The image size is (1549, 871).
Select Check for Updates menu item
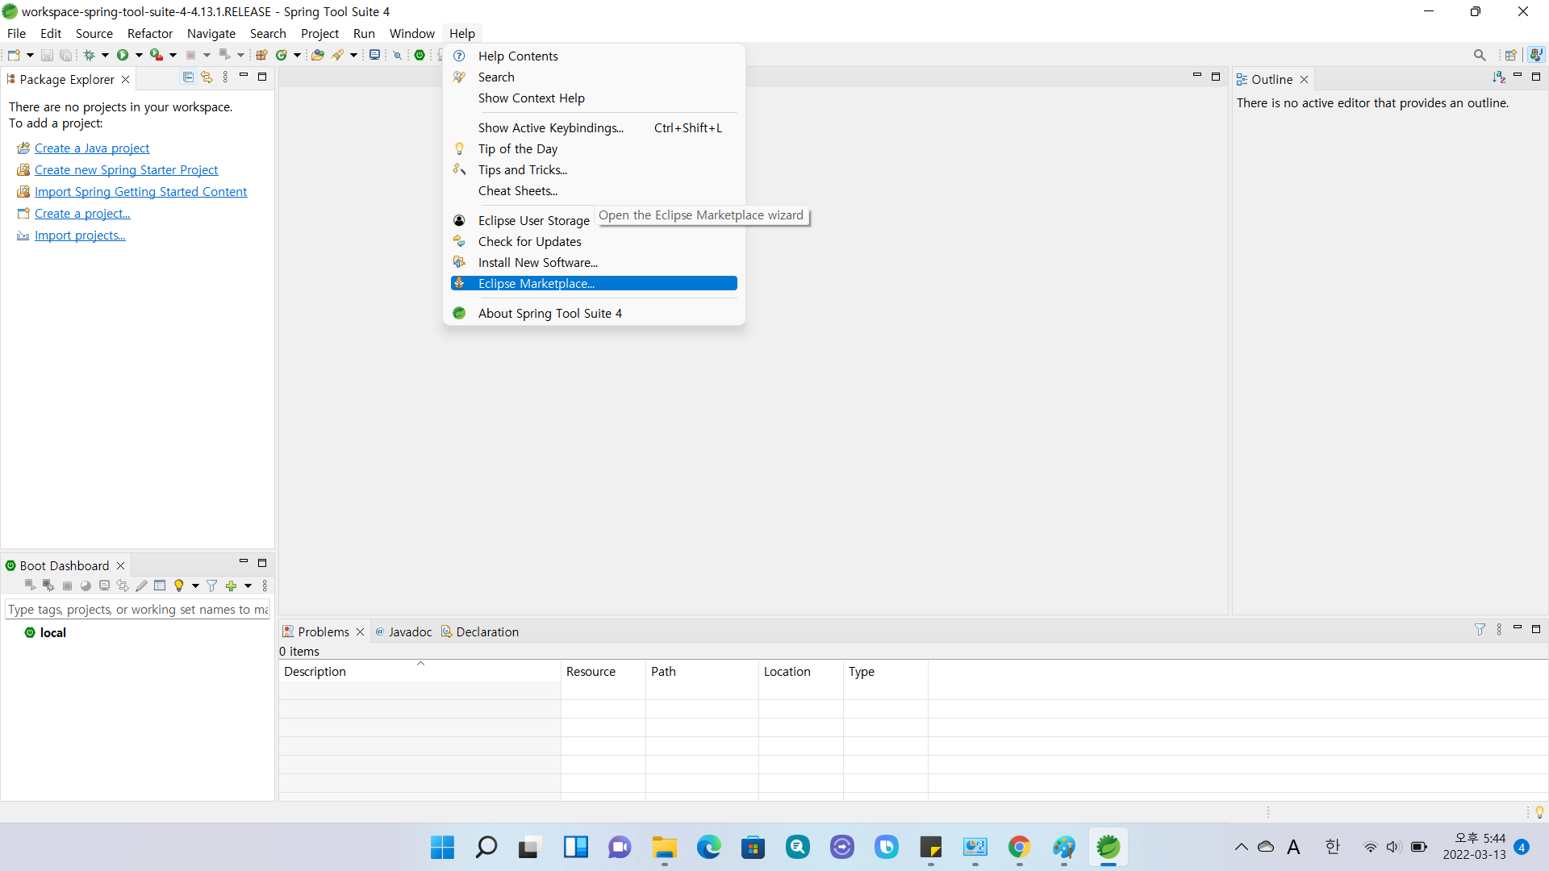[x=529, y=242]
